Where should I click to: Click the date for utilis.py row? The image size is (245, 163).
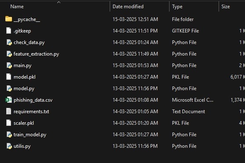pyautogui.click(x=135, y=146)
